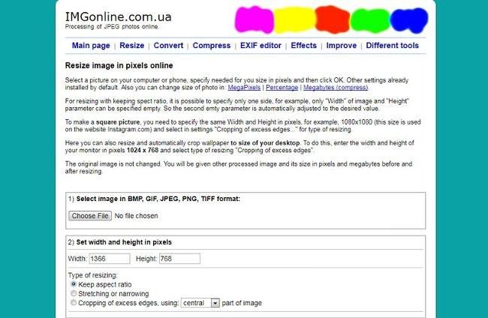Open the Convert menu item
Viewport: 488px width, 318px height.
(168, 46)
